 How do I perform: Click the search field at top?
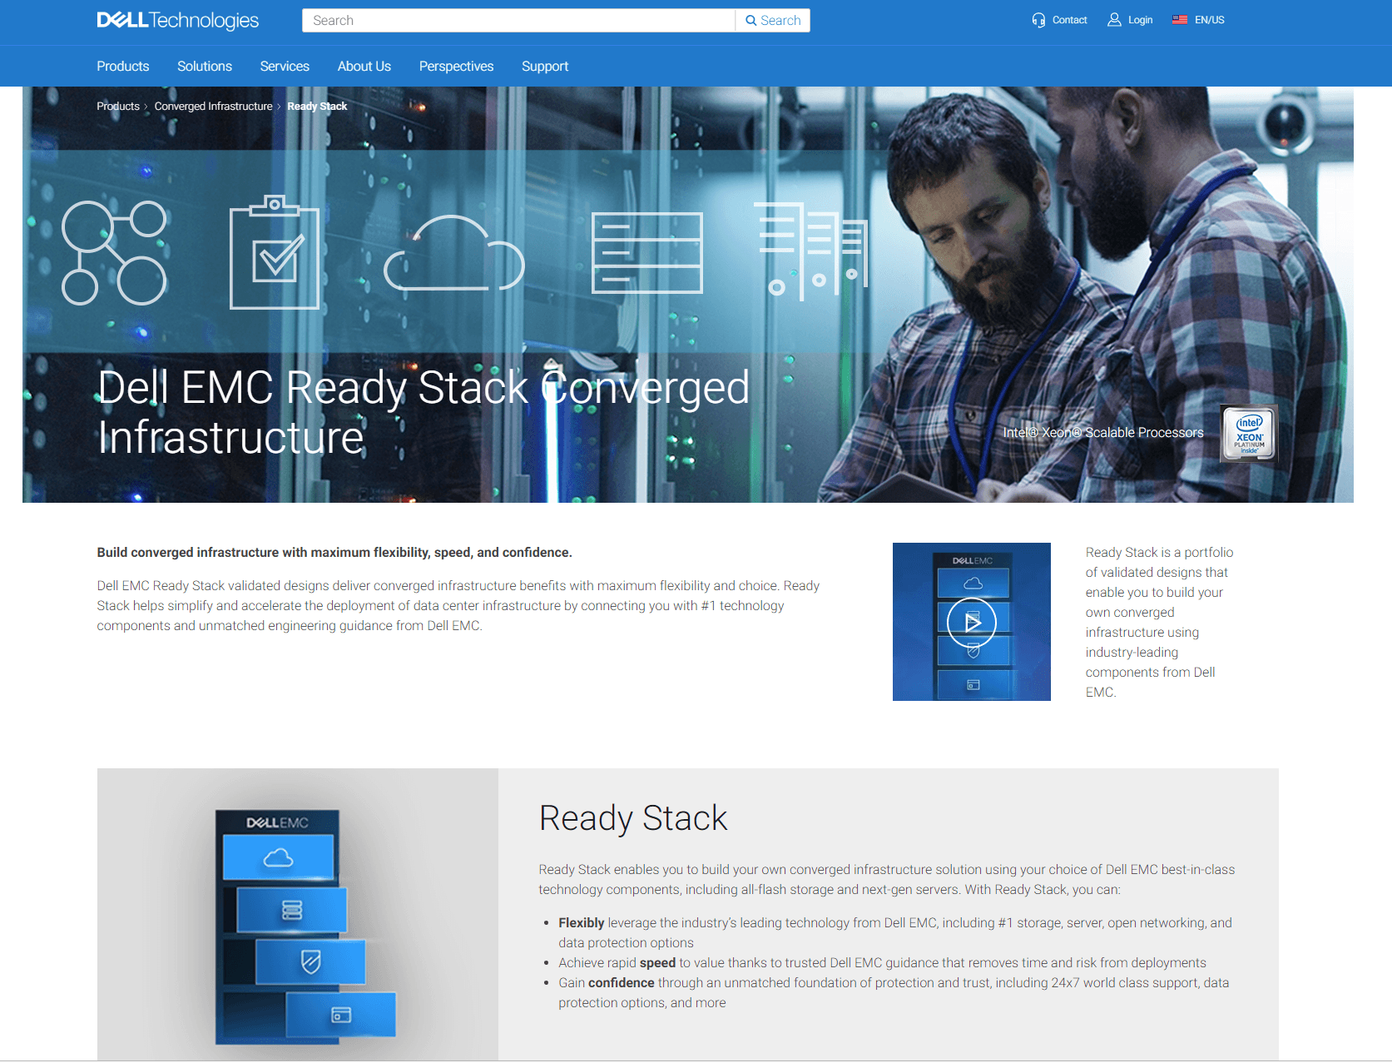click(518, 20)
